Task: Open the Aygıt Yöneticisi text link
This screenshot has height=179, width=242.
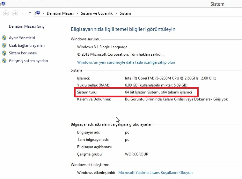Action: click(x=22, y=38)
